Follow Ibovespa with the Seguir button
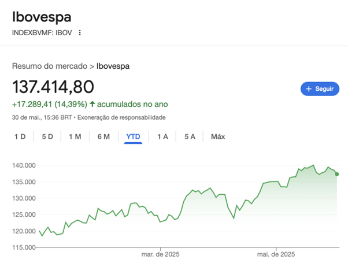Viewport: 348px width, 263px height. click(320, 89)
